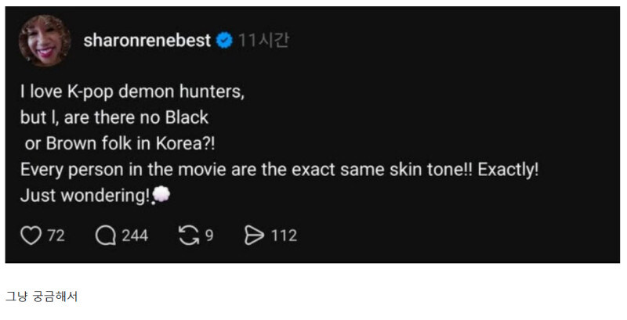
Task: Click the 11시간 post timestamp
Action: click(x=263, y=41)
